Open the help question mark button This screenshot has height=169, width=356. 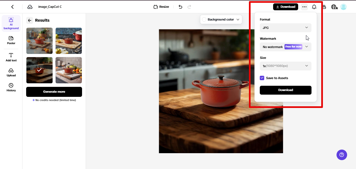[x=342, y=155]
